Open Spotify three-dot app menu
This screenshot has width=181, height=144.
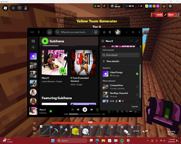(x=32, y=32)
